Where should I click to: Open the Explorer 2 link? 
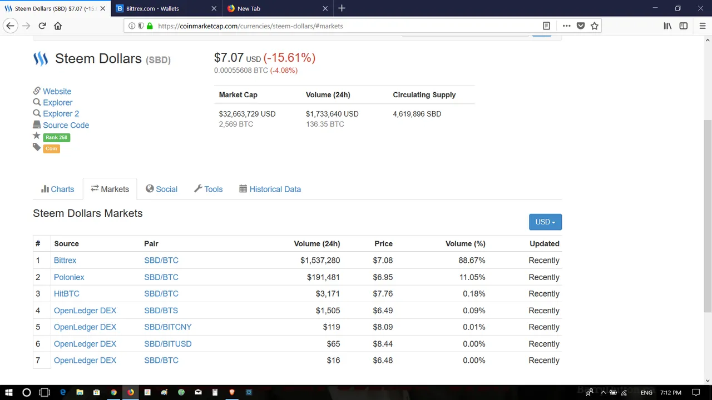61,113
